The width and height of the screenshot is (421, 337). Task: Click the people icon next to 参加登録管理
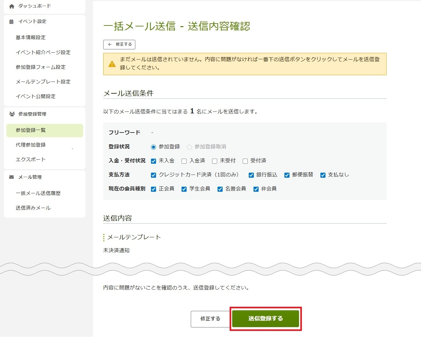point(12,114)
